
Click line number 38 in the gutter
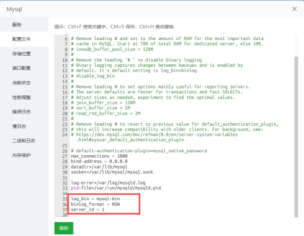pyautogui.click(x=64, y=215)
